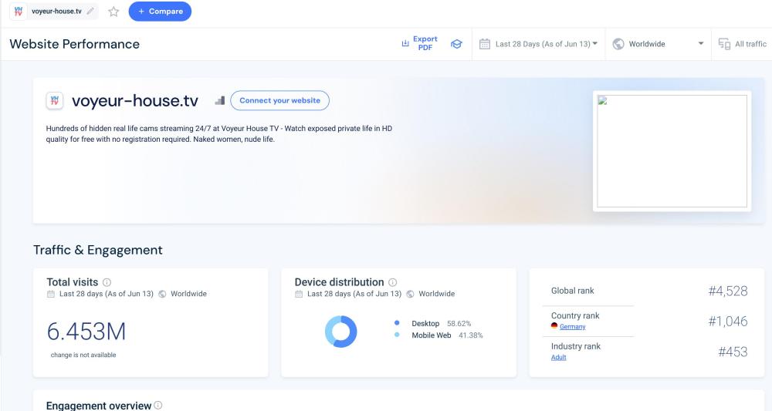Export the report as PDF
This screenshot has height=411, width=772.
click(418, 43)
